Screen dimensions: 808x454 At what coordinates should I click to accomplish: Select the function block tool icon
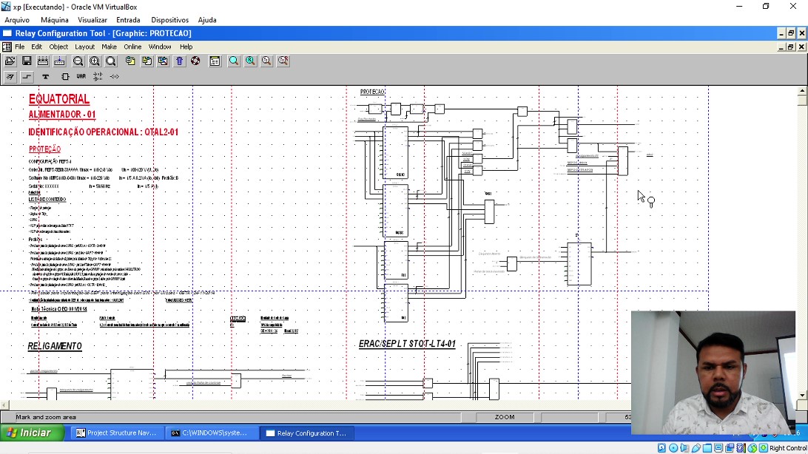click(64, 77)
